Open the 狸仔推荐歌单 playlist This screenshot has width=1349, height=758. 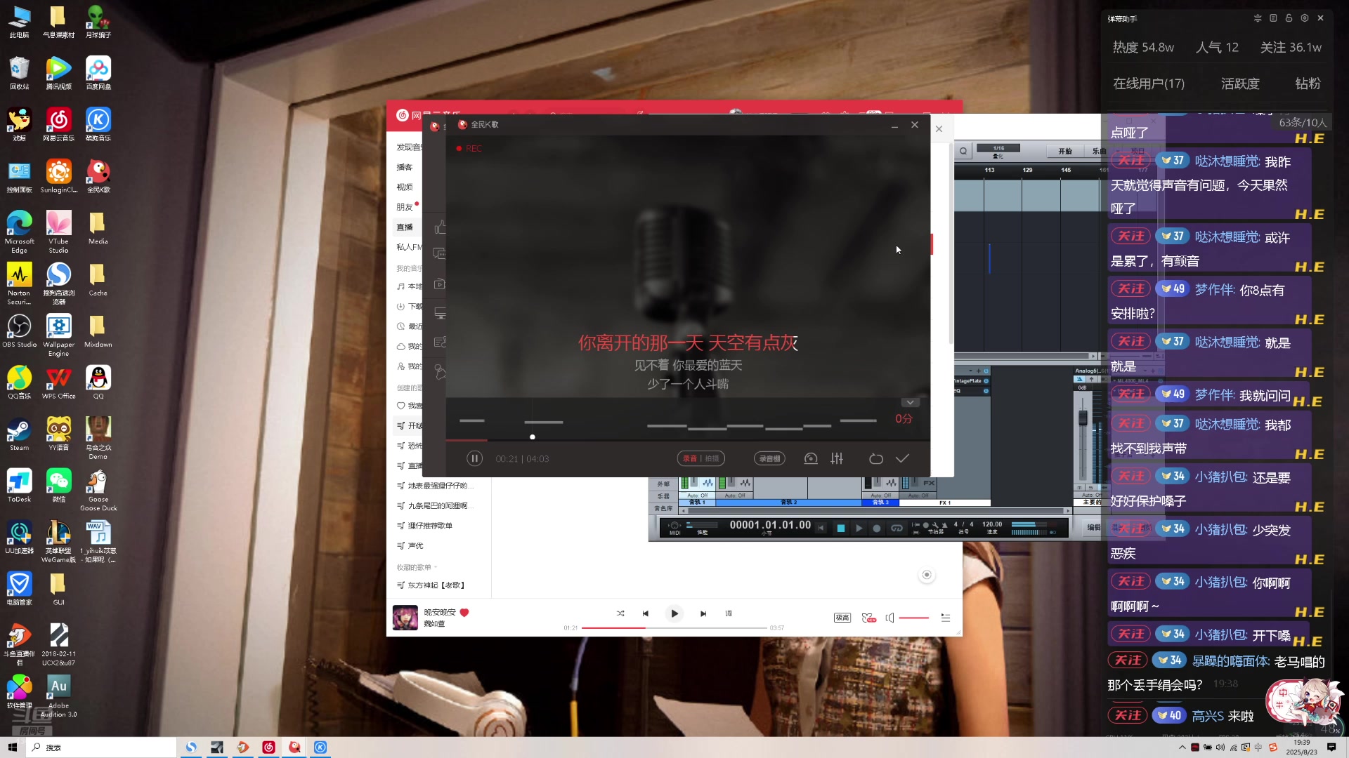[x=430, y=526]
